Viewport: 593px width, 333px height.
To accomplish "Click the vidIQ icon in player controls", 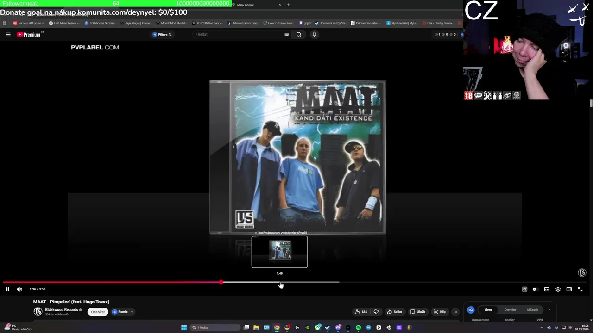I will tap(524, 289).
